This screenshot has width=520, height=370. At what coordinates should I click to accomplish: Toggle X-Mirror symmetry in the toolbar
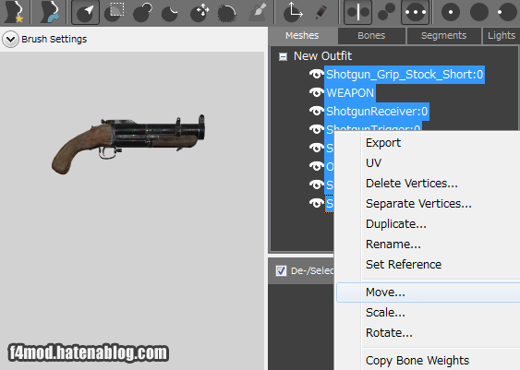click(x=357, y=12)
